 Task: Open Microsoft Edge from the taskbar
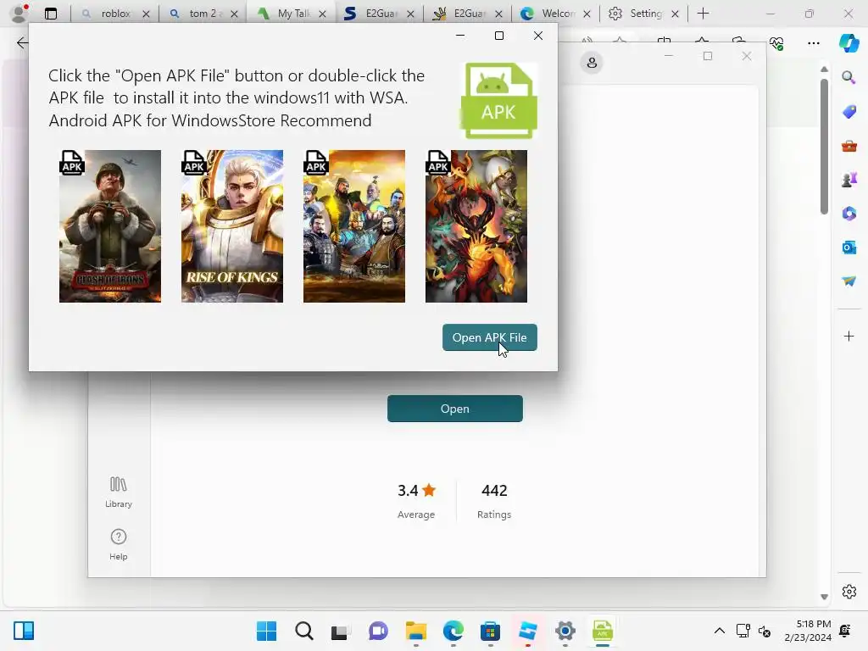tap(453, 631)
